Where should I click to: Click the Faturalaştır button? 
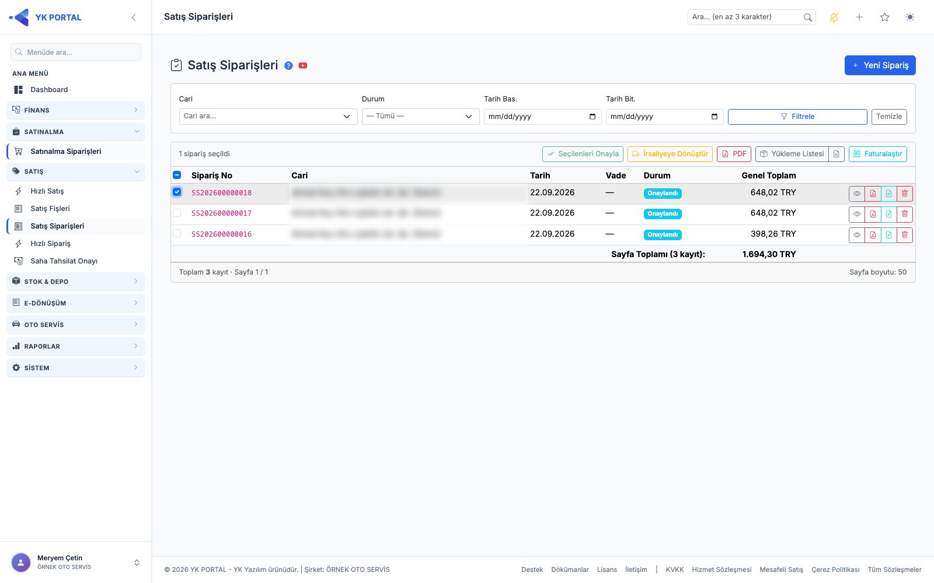tap(877, 154)
